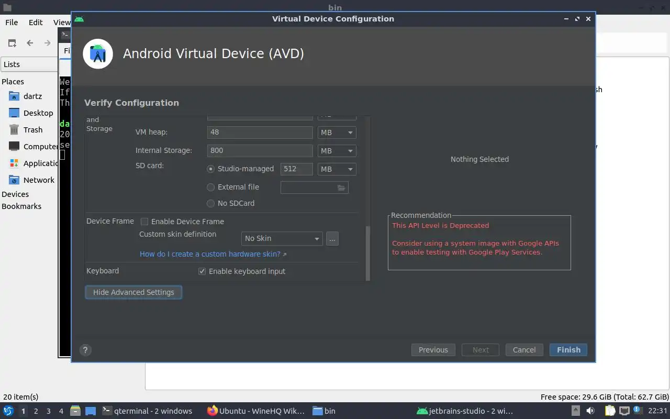Click Finish to create the AVD
This screenshot has width=670, height=419.
pyautogui.click(x=568, y=350)
